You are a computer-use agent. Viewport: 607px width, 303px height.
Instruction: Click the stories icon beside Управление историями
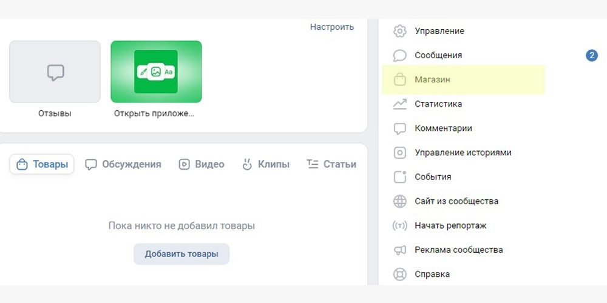400,153
